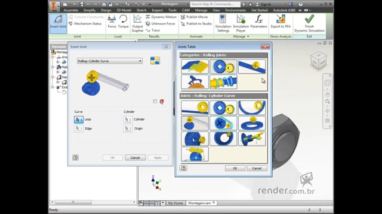Open Simulation Settings
This screenshot has height=214, width=382.
223,23
